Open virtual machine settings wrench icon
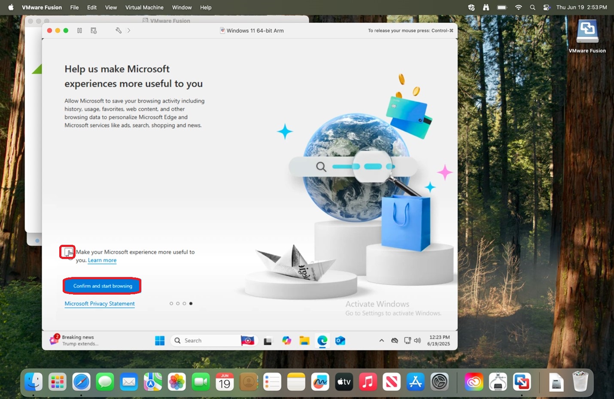The image size is (614, 399). (x=119, y=30)
